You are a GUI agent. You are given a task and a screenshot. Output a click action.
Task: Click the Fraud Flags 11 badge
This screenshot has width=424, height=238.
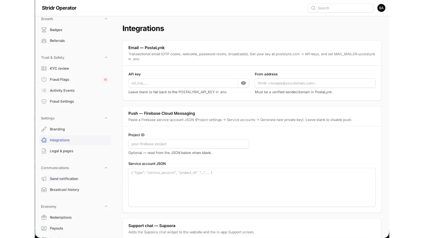tap(105, 80)
